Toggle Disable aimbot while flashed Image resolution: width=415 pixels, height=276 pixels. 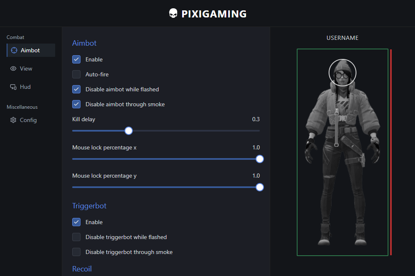click(x=76, y=89)
